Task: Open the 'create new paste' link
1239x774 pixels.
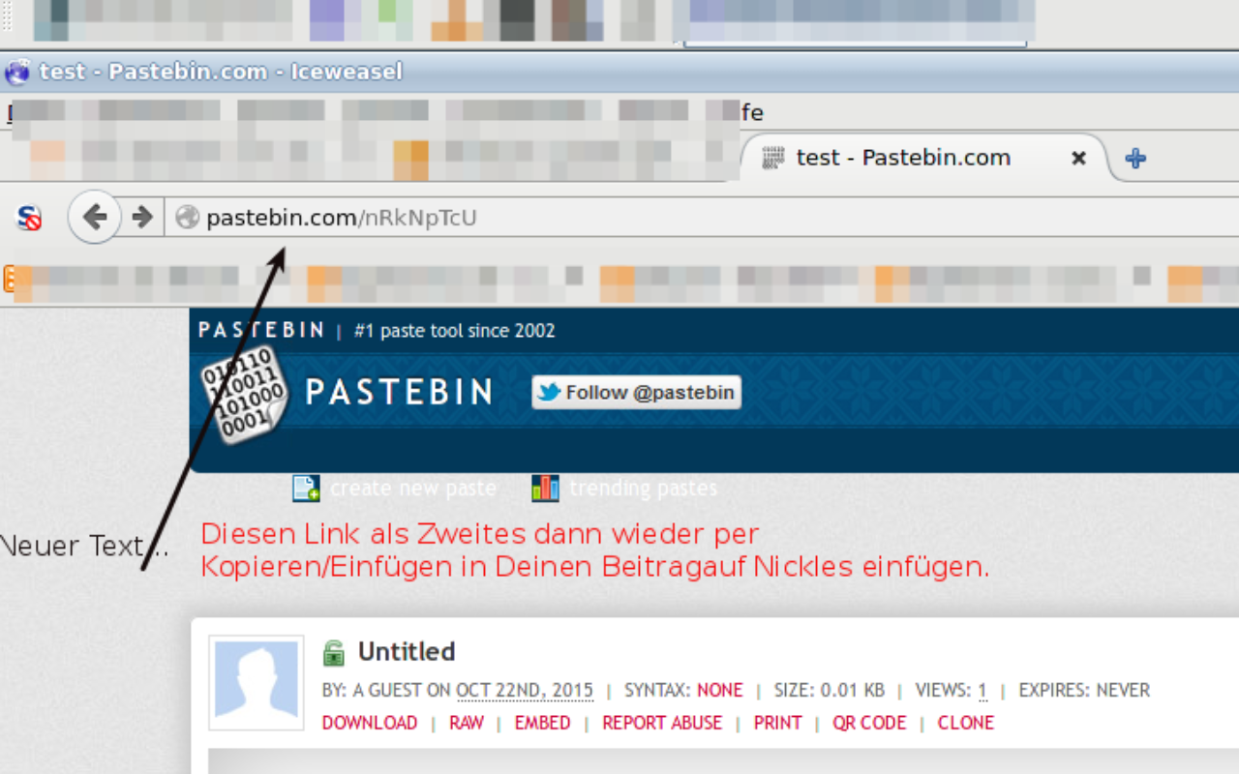Action: (413, 489)
